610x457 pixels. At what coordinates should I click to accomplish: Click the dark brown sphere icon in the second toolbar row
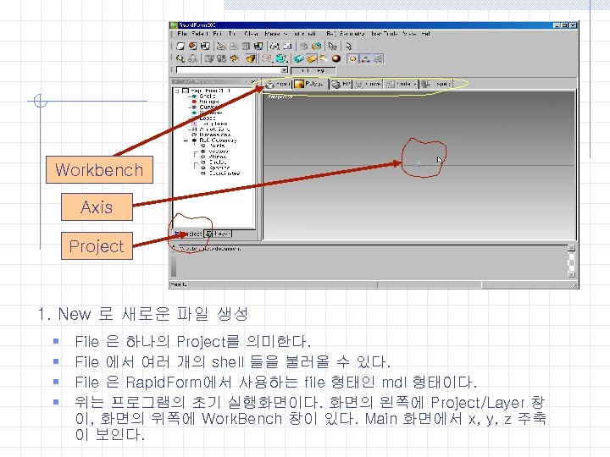(x=336, y=58)
